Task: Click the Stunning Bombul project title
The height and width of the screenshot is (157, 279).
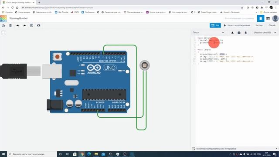Action: tap(18, 18)
